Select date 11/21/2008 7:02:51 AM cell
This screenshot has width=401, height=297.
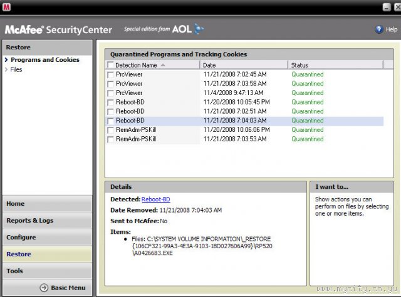point(235,111)
